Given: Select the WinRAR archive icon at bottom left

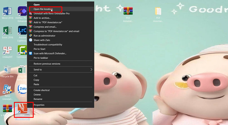Looking at the screenshot, I should pos(8,110).
